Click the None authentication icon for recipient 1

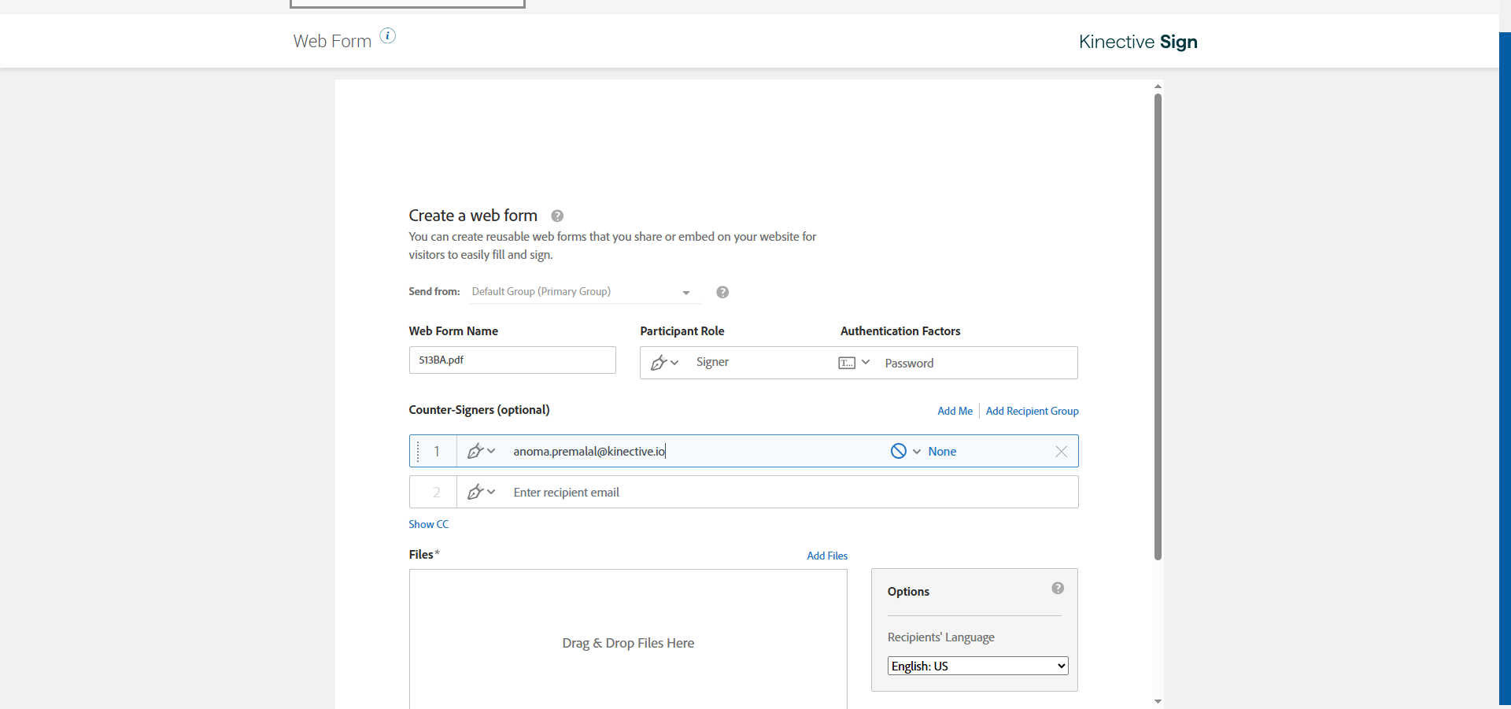[899, 451]
